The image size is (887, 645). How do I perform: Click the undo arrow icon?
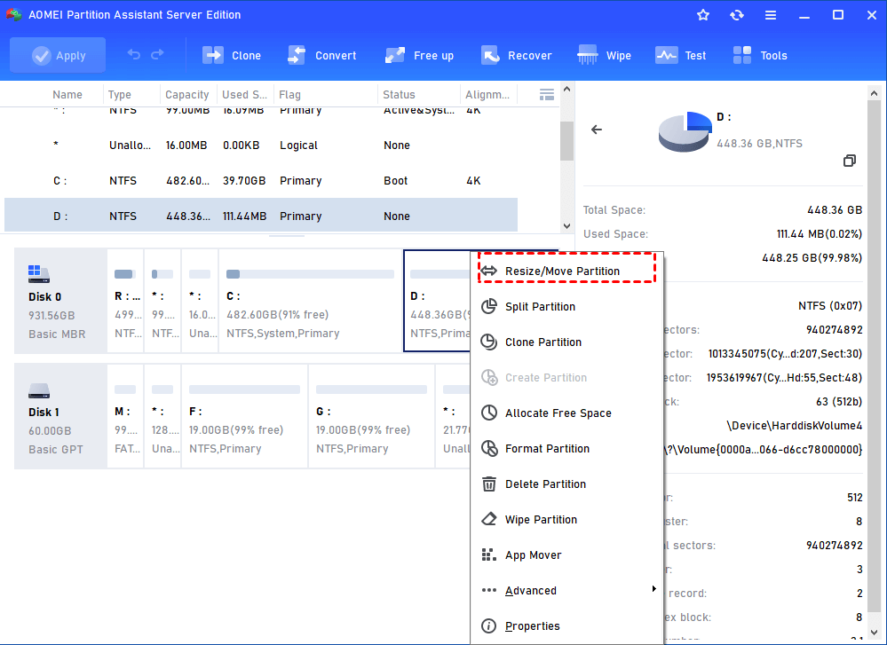134,55
